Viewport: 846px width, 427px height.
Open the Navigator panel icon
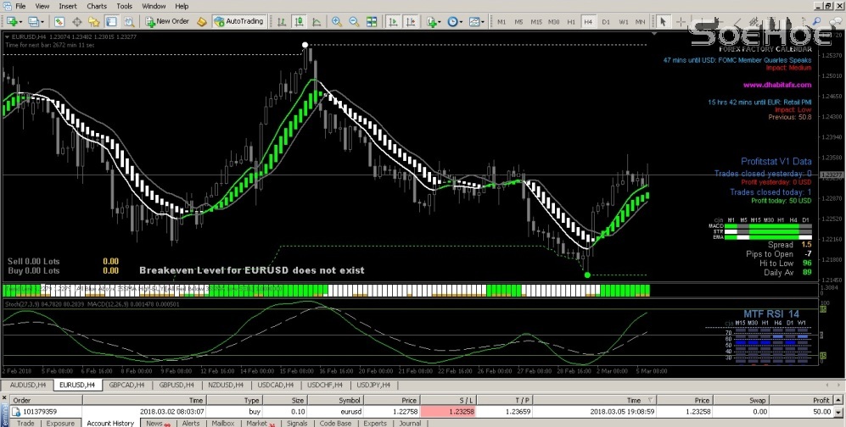tap(92, 21)
